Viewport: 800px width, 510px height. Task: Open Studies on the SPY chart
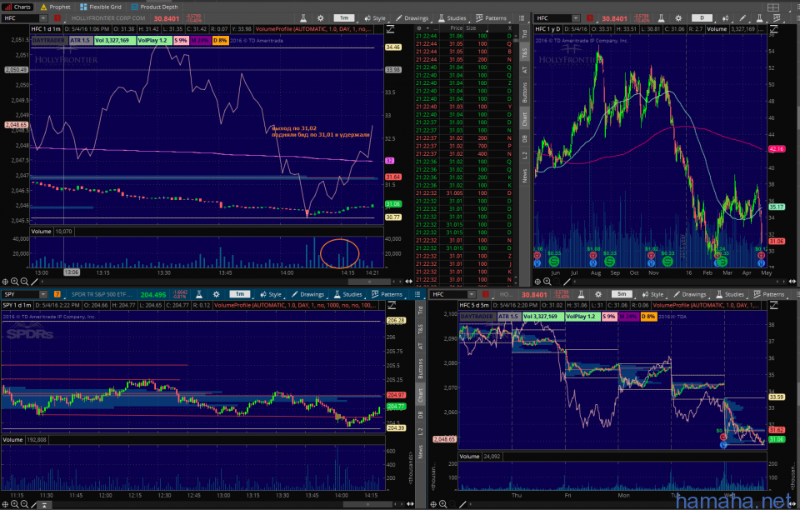click(347, 294)
